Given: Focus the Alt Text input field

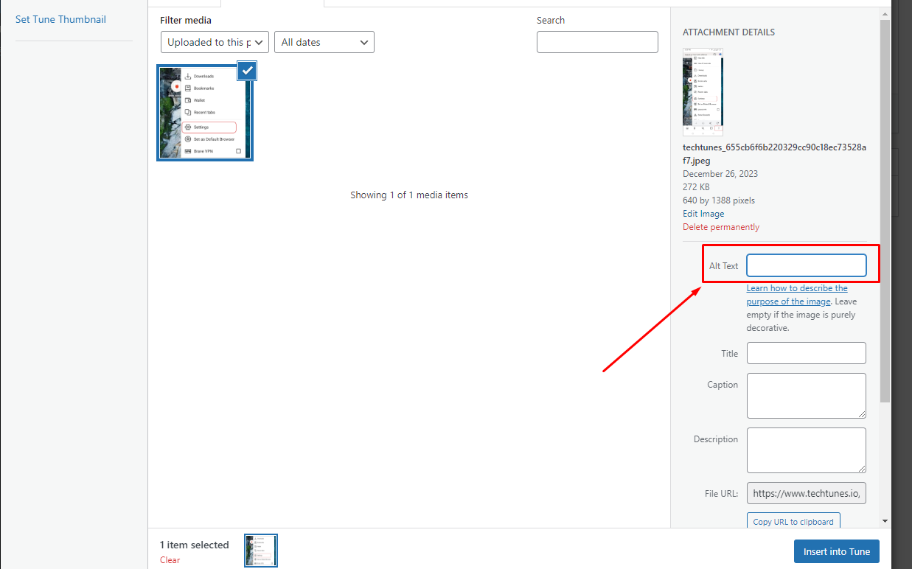Looking at the screenshot, I should 807,265.
